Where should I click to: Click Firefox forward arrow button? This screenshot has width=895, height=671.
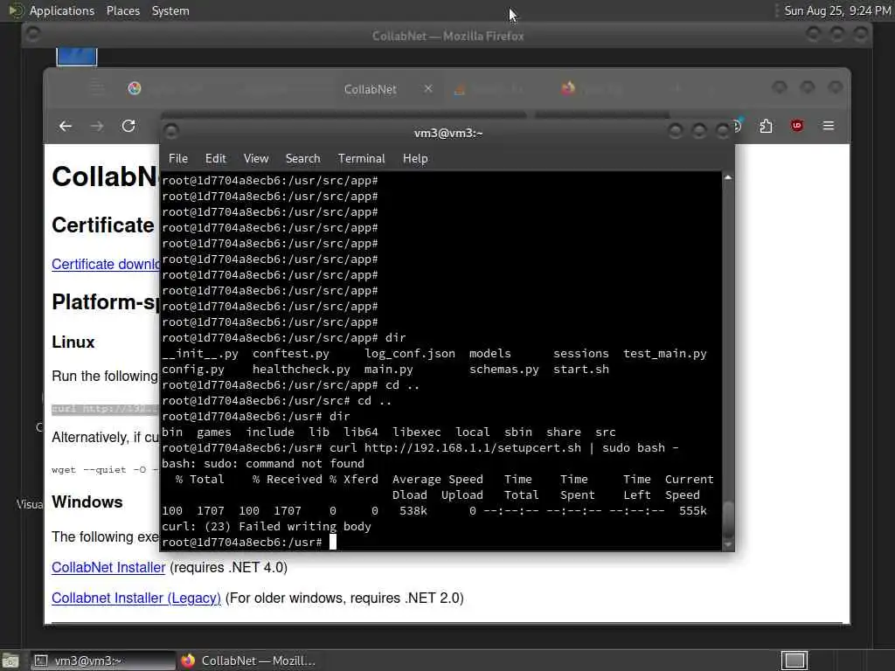pos(97,126)
